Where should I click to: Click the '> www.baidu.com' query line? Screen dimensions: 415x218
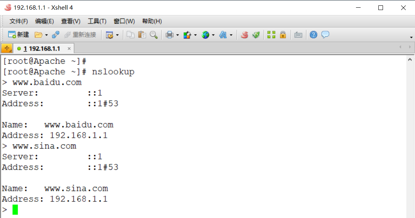pyautogui.click(x=42, y=83)
